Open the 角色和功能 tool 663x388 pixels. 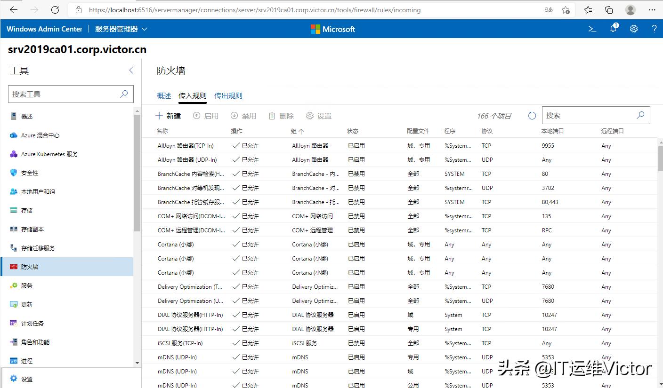[x=37, y=342]
